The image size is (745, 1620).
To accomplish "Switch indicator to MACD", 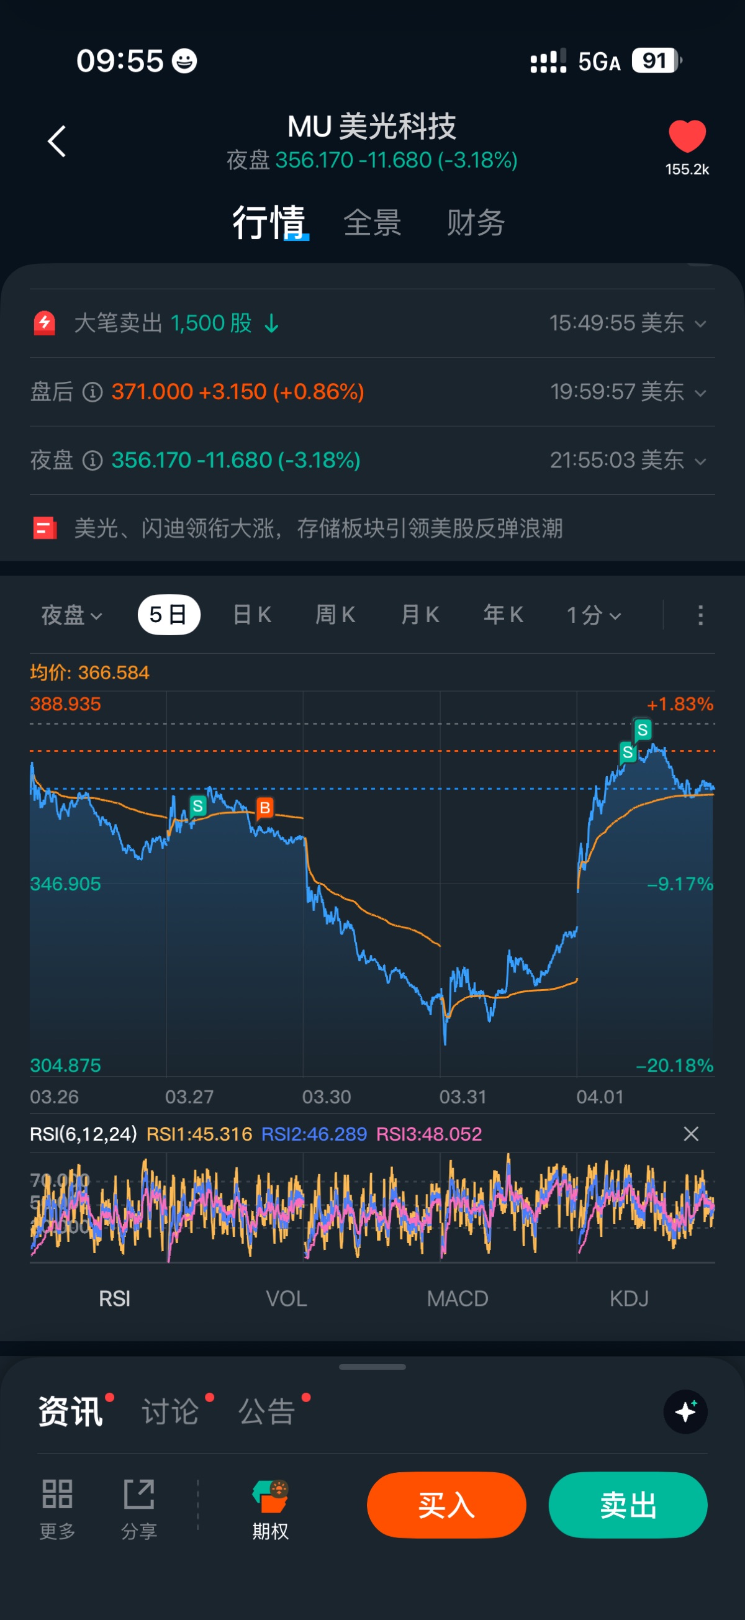I will pyautogui.click(x=457, y=1298).
